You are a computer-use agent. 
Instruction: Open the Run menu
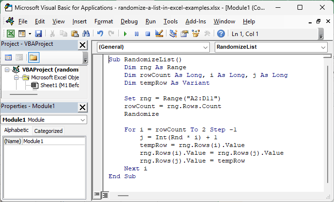point(150,21)
